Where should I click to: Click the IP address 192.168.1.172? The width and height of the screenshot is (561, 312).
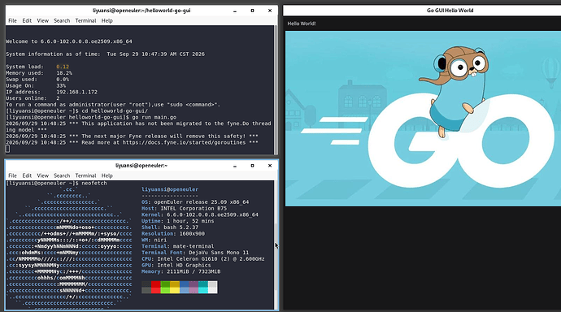click(x=76, y=92)
